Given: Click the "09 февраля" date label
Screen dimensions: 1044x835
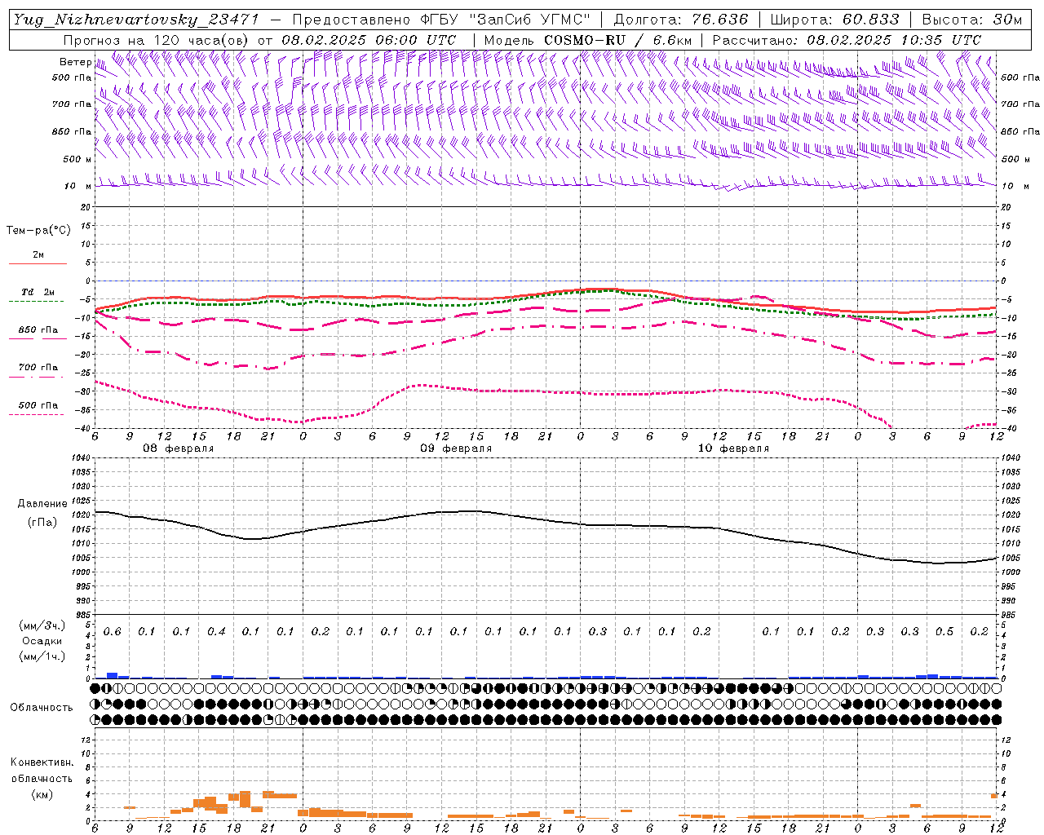Looking at the screenshot, I should point(456,448).
